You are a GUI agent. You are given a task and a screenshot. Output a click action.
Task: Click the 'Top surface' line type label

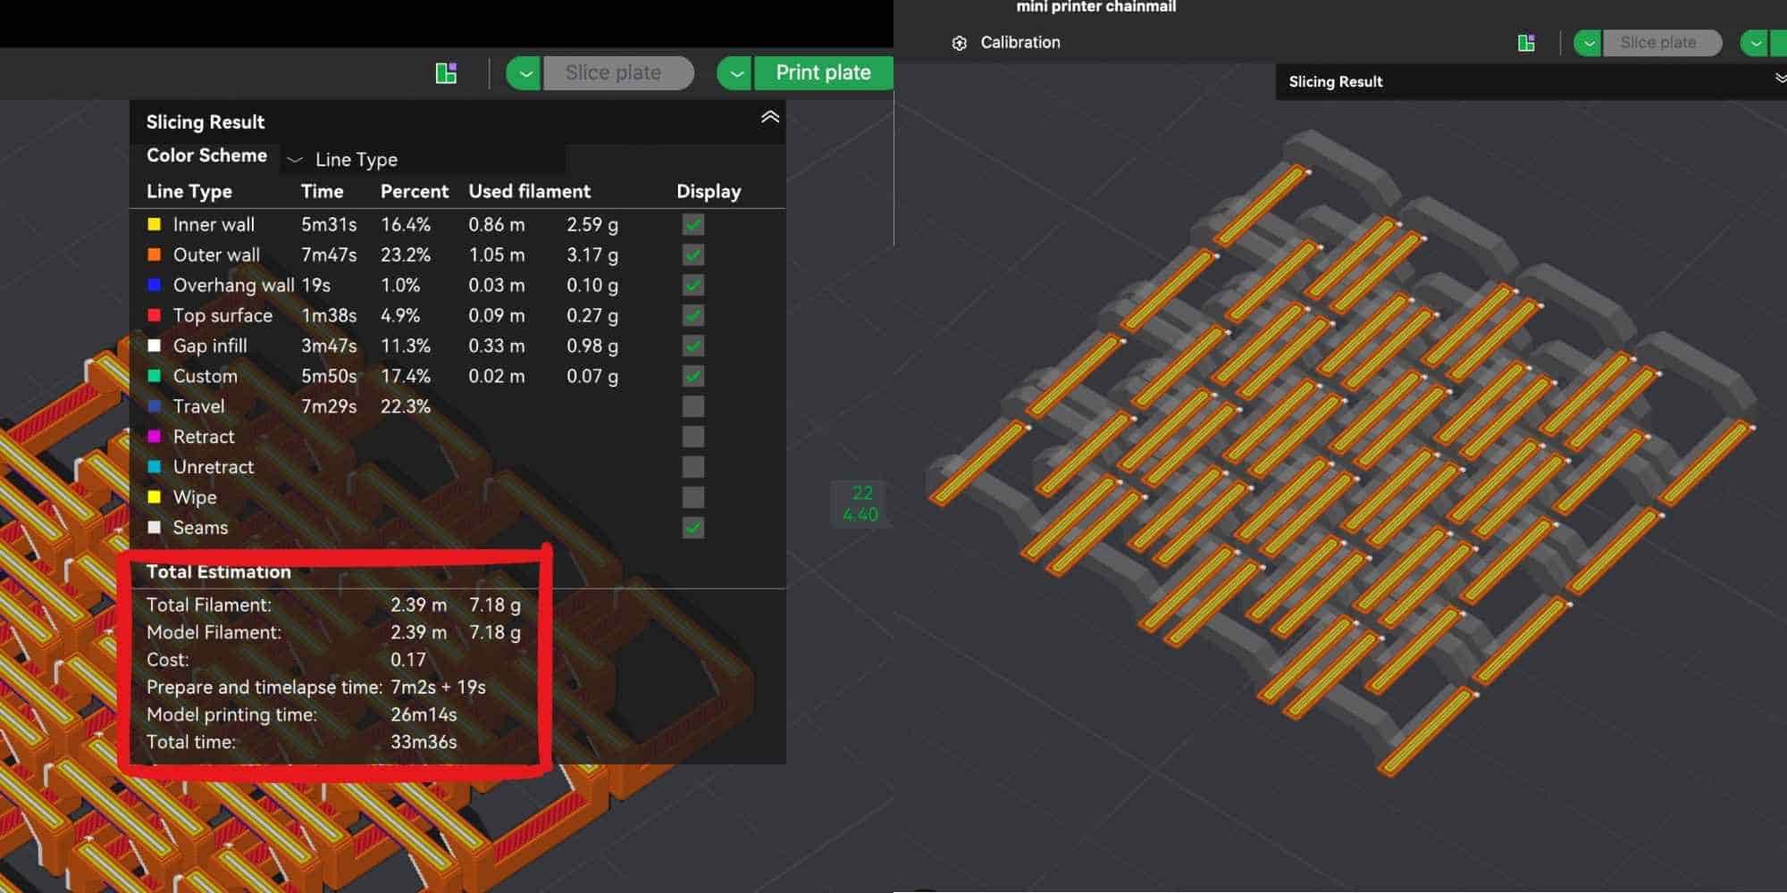[222, 316]
